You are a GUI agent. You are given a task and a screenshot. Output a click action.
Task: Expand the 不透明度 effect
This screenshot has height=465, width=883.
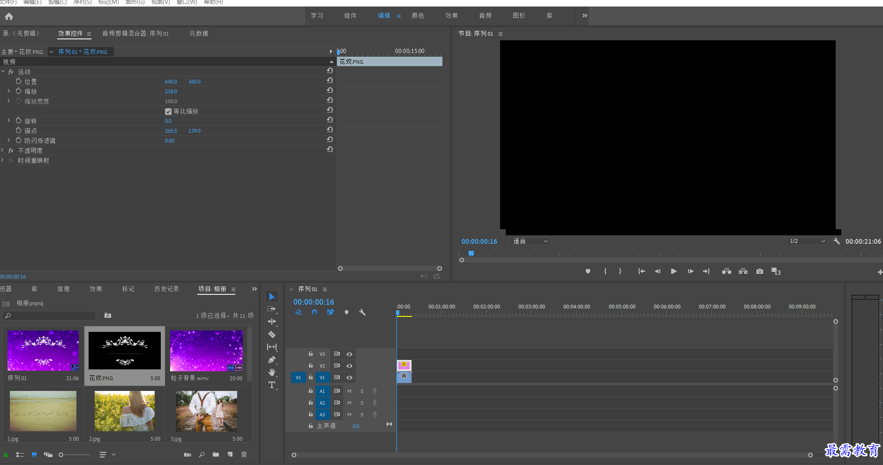coord(2,150)
